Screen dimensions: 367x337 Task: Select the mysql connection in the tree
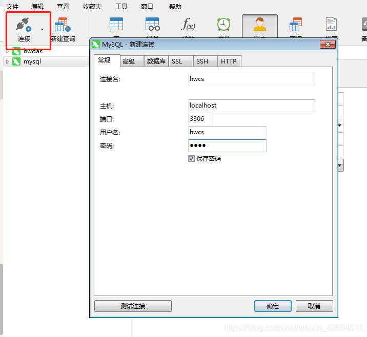[32, 62]
